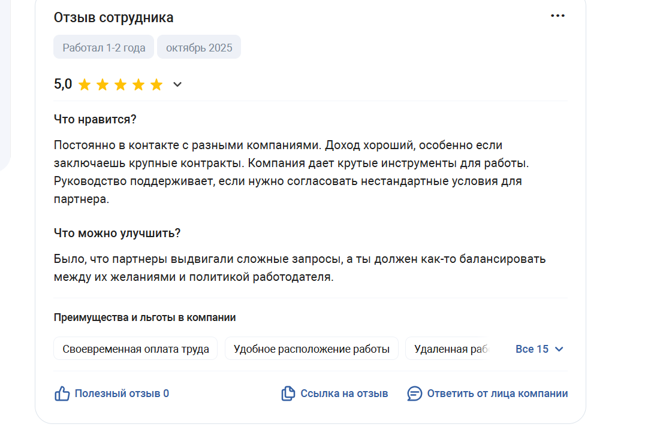Click the third yellow rating star
The width and height of the screenshot is (660, 430).
(x=120, y=84)
